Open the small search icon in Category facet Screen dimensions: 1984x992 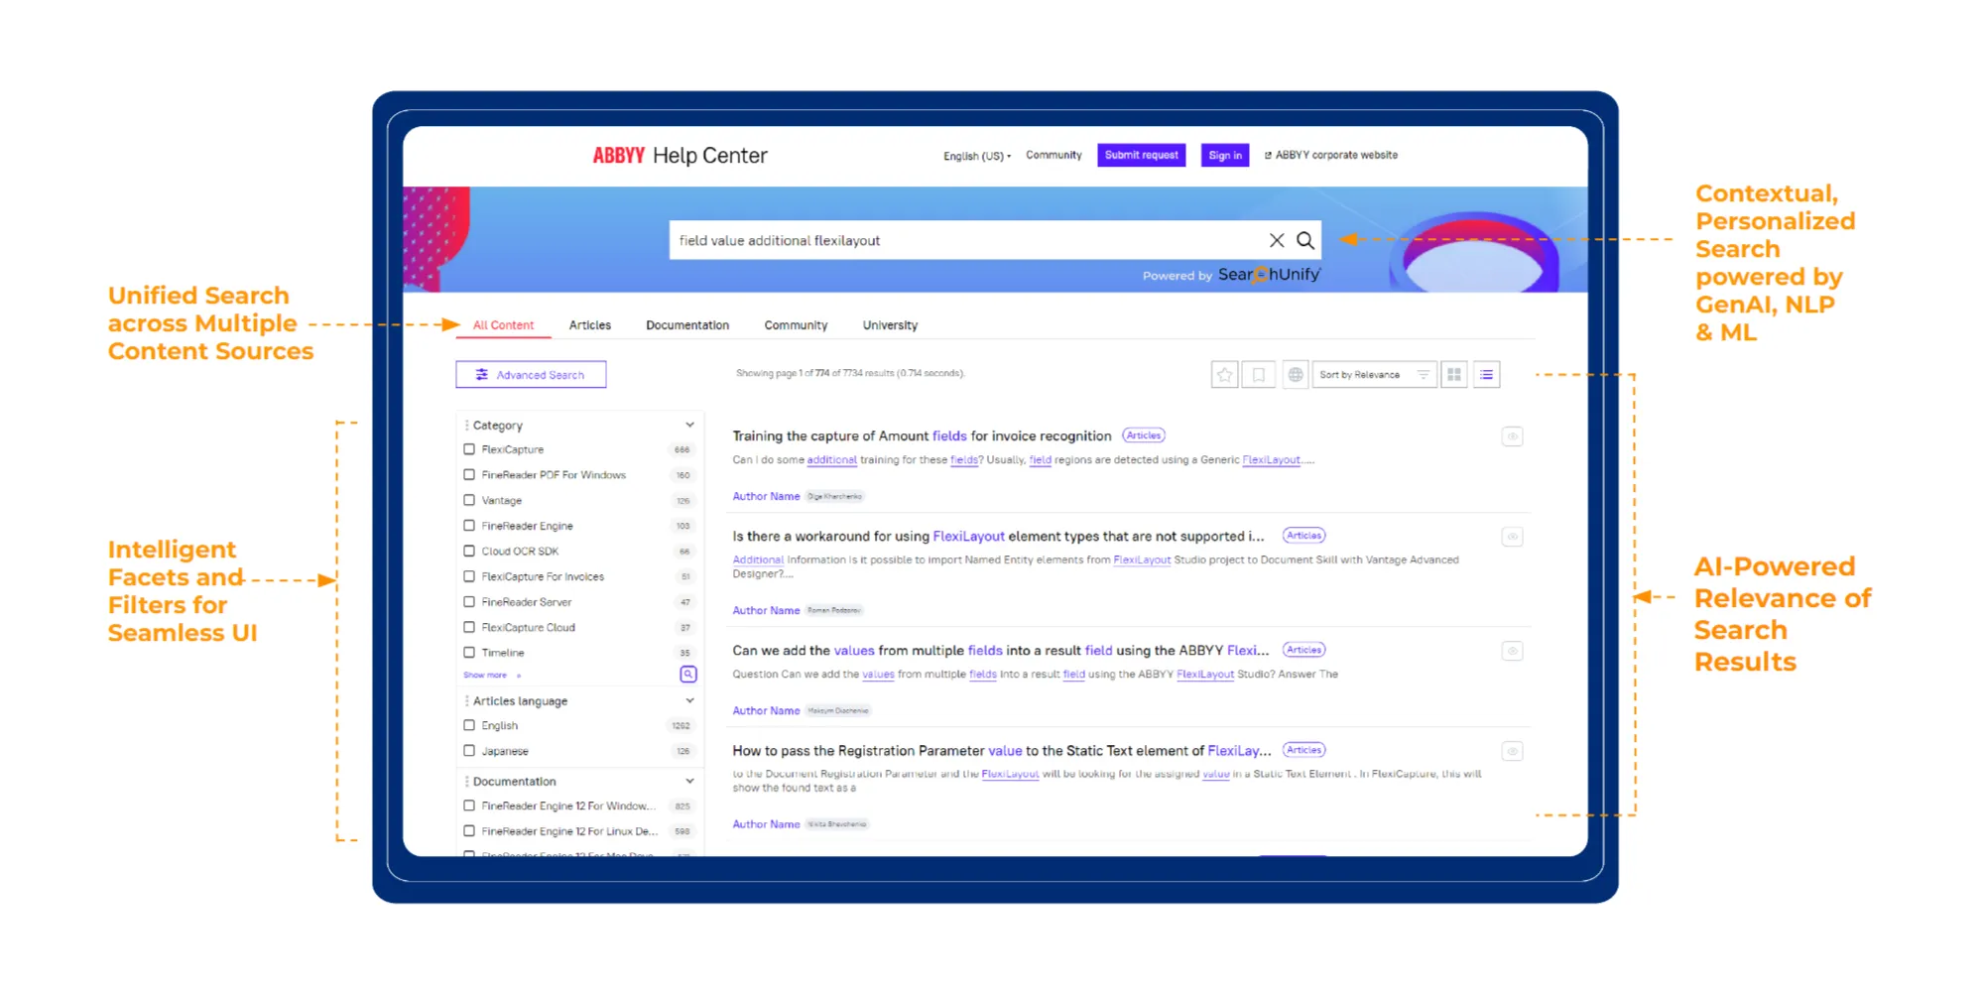687,674
